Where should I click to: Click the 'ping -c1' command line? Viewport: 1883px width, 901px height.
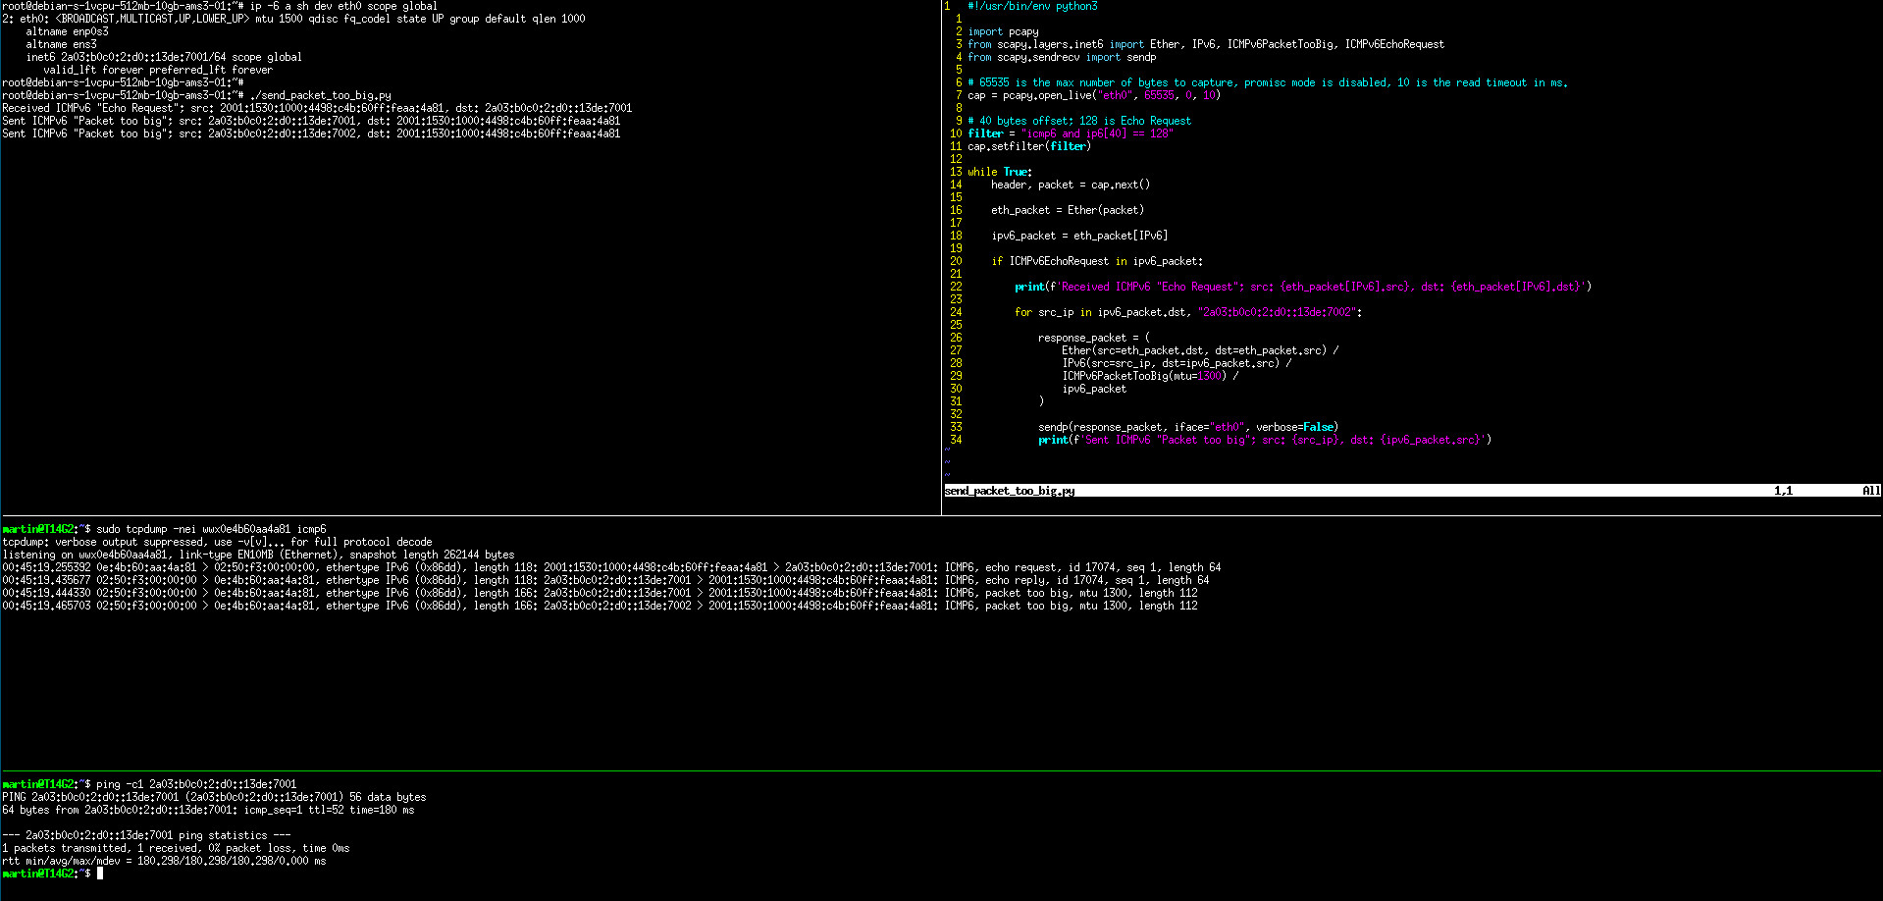[x=195, y=785]
